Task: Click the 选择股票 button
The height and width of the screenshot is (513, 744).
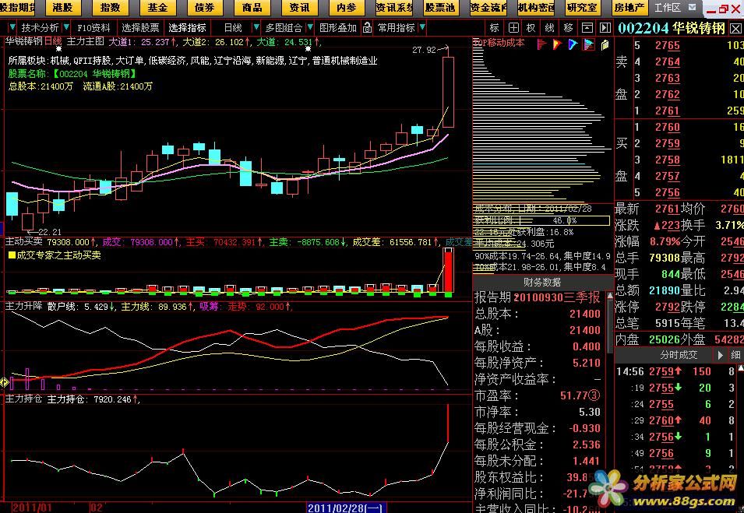Action: point(140,28)
